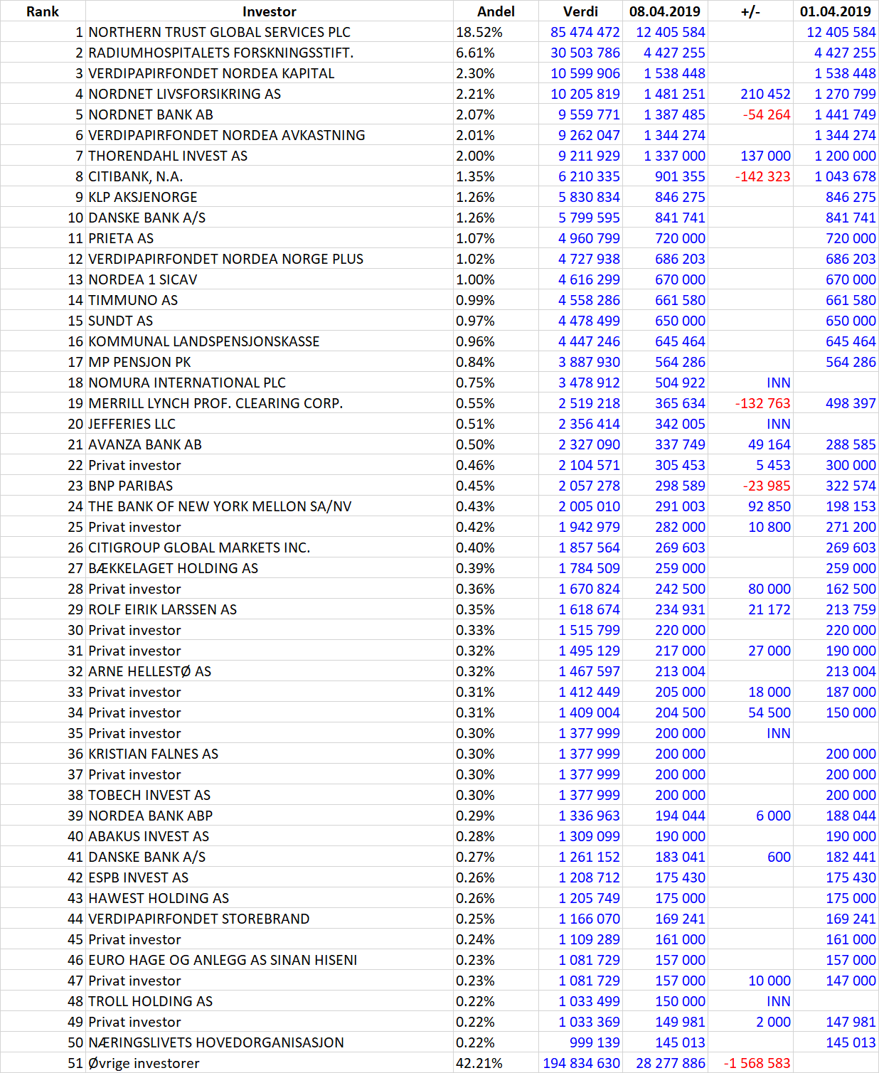
Task: Click red change value -142 323
Action: click(762, 176)
